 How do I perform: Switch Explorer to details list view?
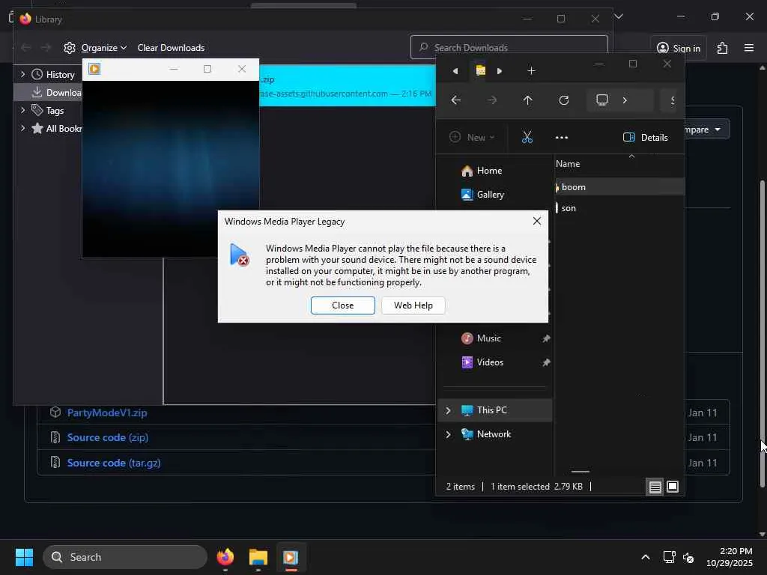[x=655, y=487]
